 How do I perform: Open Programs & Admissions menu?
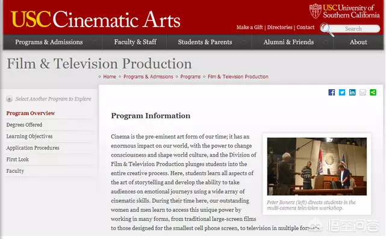tap(49, 42)
